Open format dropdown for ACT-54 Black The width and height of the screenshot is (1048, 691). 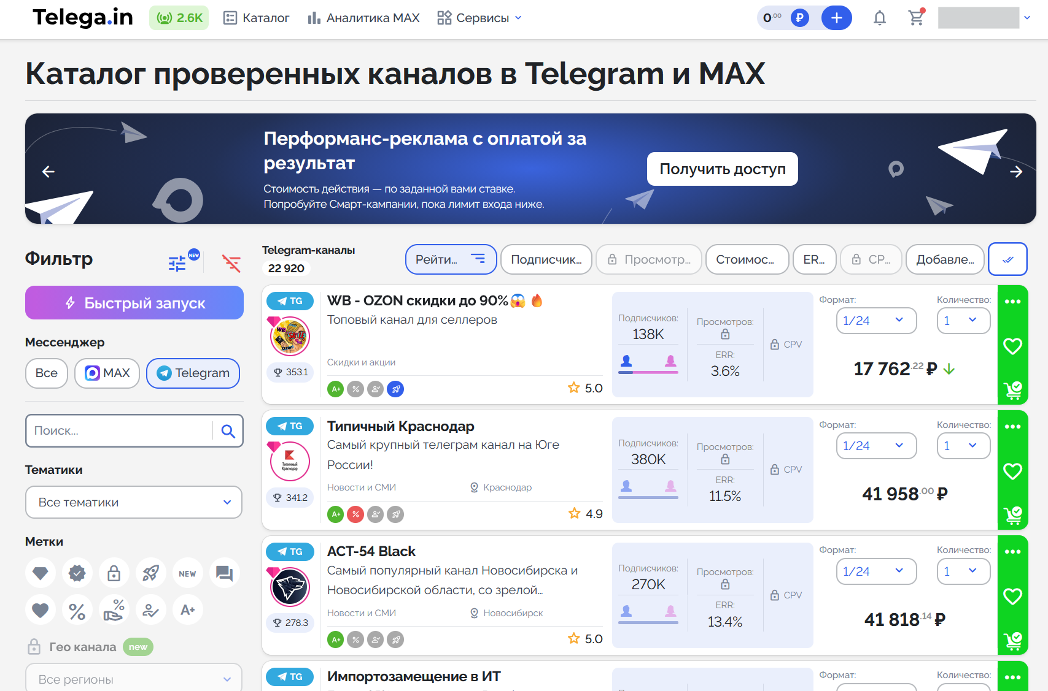coord(876,571)
